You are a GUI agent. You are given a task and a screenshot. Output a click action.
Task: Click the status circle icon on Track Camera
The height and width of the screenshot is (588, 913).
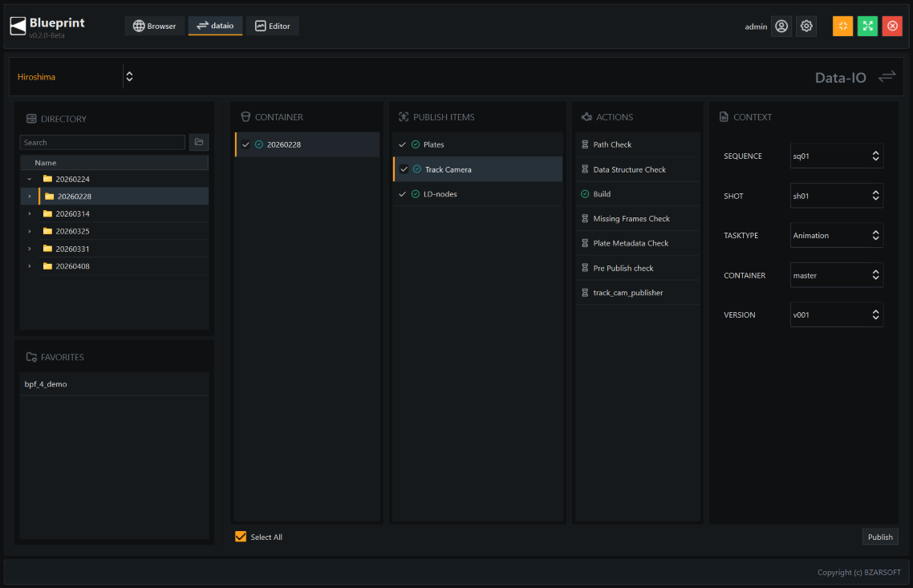[417, 169]
